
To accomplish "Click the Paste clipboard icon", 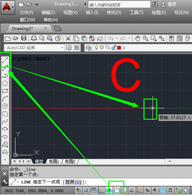I will tap(84, 38).
